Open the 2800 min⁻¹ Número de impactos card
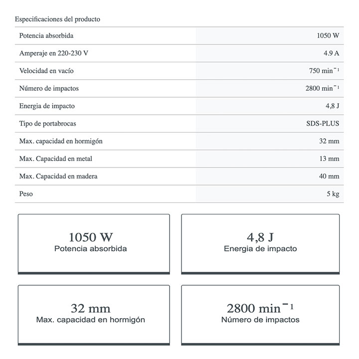This screenshot has width=359, height=359. tap(260, 314)
